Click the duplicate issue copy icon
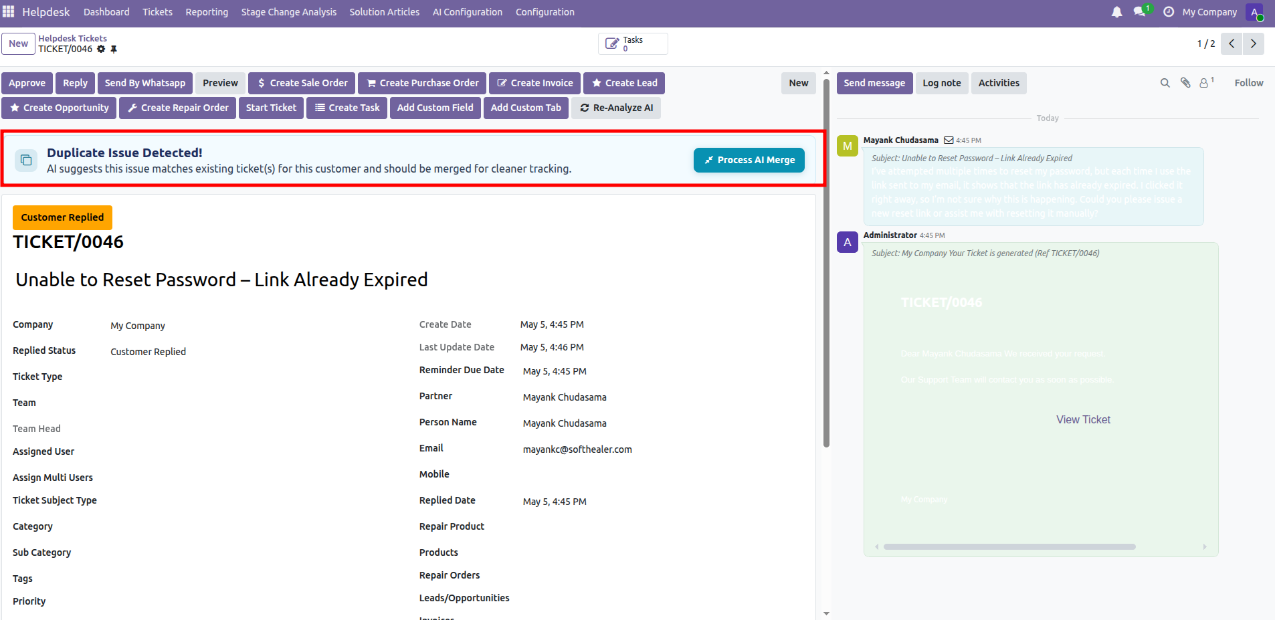This screenshot has width=1275, height=620. [26, 160]
